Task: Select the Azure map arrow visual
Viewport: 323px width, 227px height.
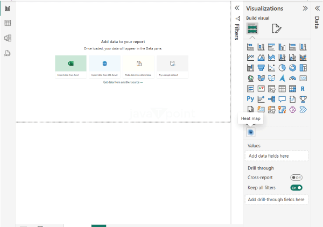Action: click(x=282, y=78)
